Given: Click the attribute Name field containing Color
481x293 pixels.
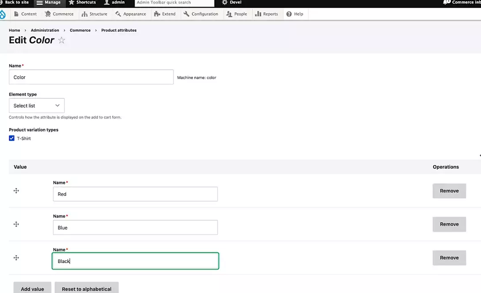Looking at the screenshot, I should pyautogui.click(x=91, y=77).
